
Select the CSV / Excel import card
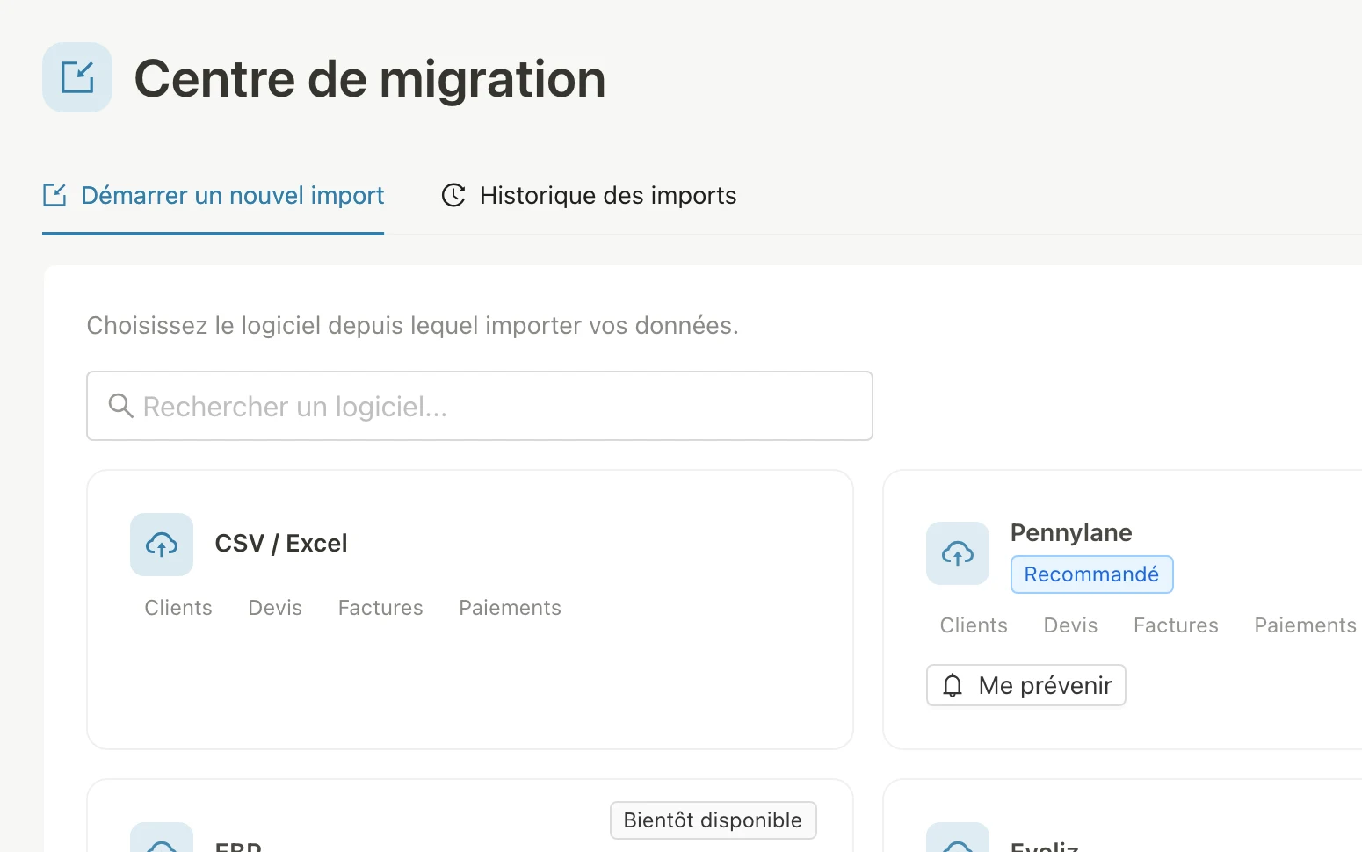click(470, 610)
